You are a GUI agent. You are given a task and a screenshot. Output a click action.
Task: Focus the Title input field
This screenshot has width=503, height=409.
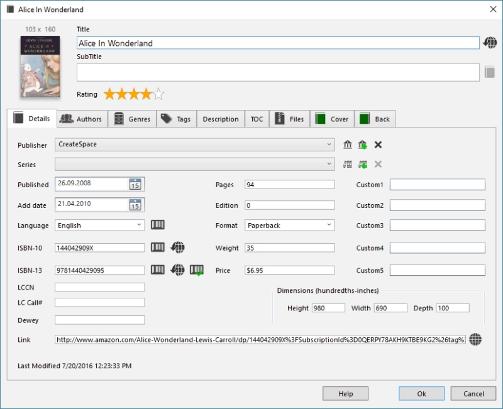[278, 43]
